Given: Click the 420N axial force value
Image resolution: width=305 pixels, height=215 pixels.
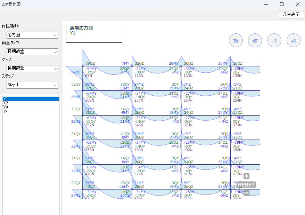Looking at the screenshot, I should point(90,174).
